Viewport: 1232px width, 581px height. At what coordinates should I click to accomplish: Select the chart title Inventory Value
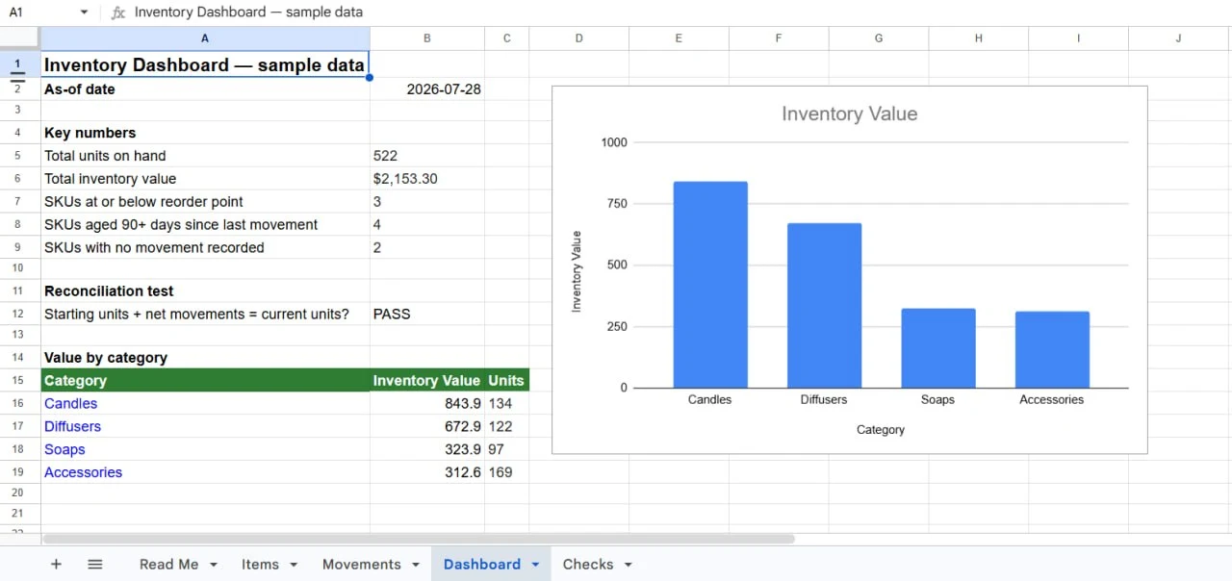(x=850, y=114)
